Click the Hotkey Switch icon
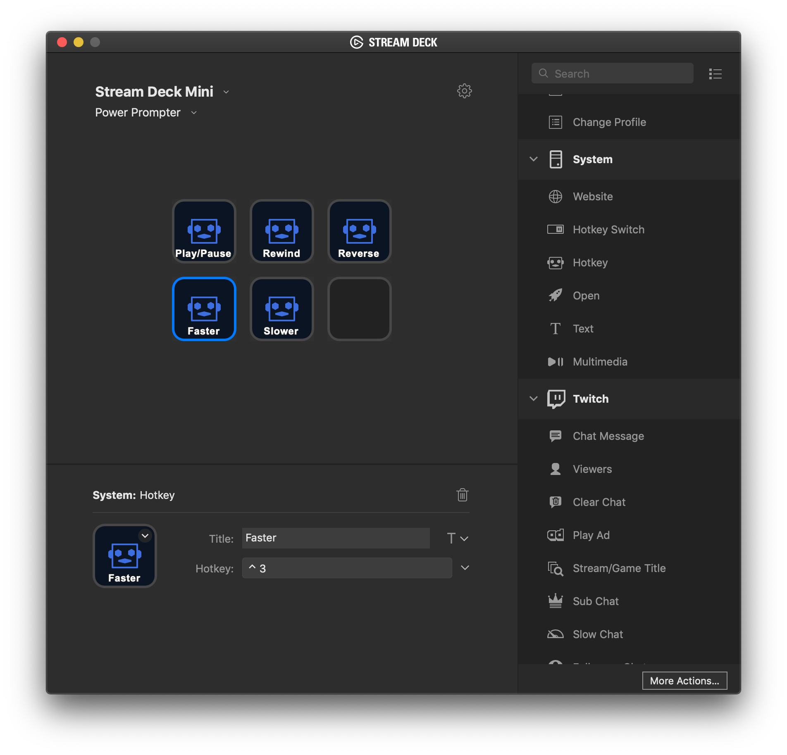 click(555, 229)
